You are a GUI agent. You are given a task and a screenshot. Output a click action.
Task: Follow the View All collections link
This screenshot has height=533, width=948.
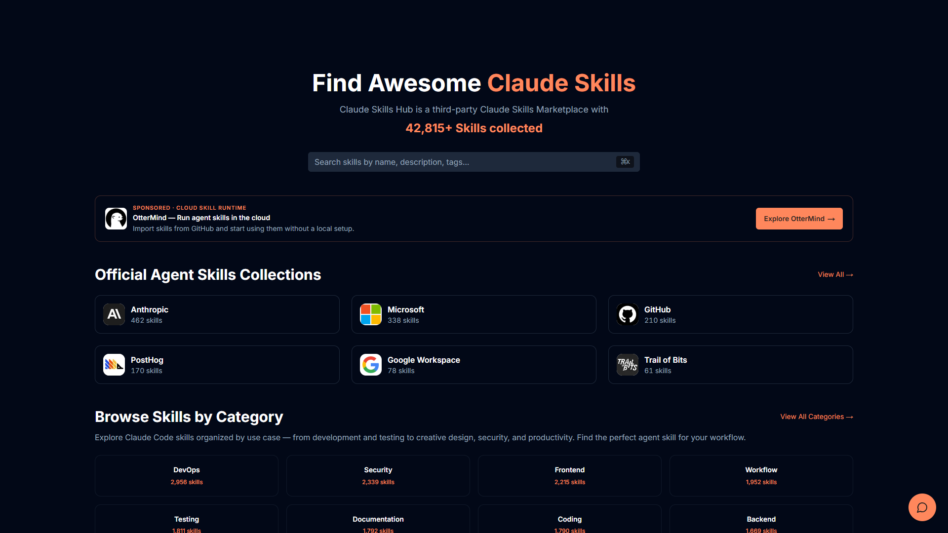click(x=835, y=274)
